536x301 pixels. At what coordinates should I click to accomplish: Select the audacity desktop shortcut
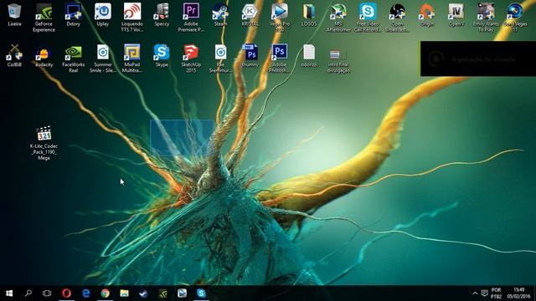[44, 56]
